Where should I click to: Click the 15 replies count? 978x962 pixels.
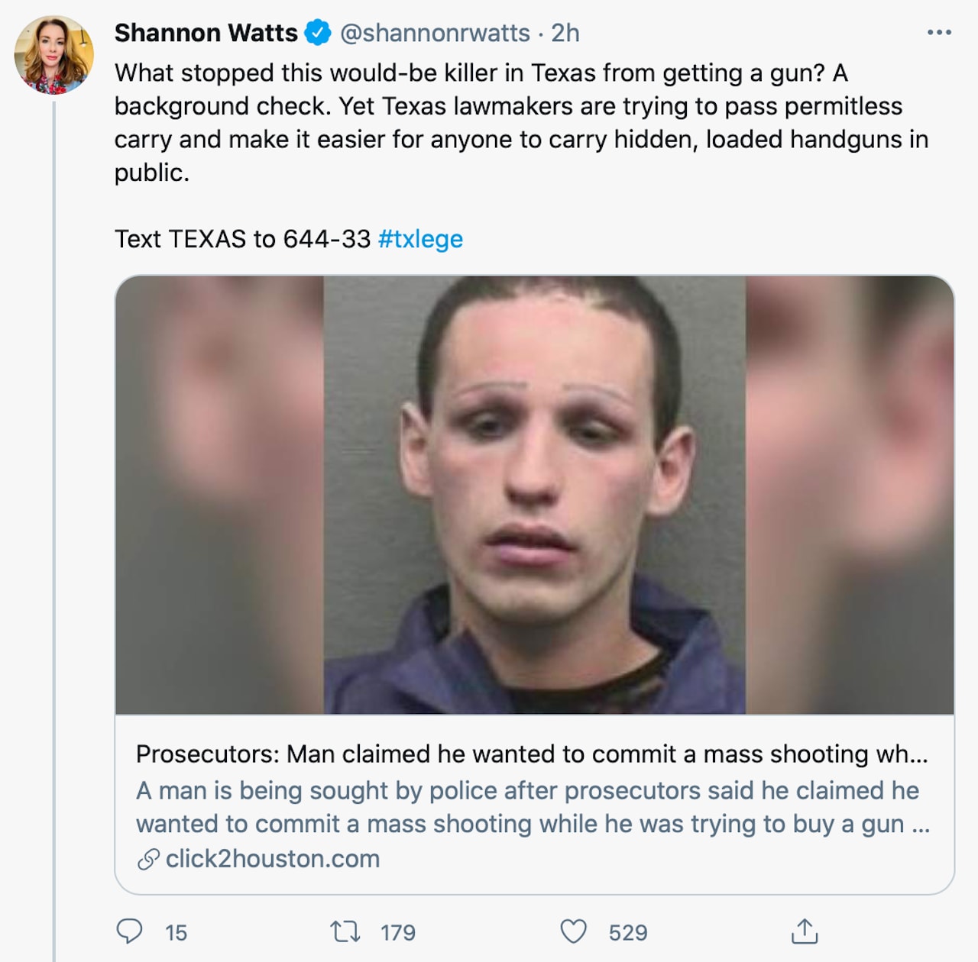pyautogui.click(x=176, y=932)
